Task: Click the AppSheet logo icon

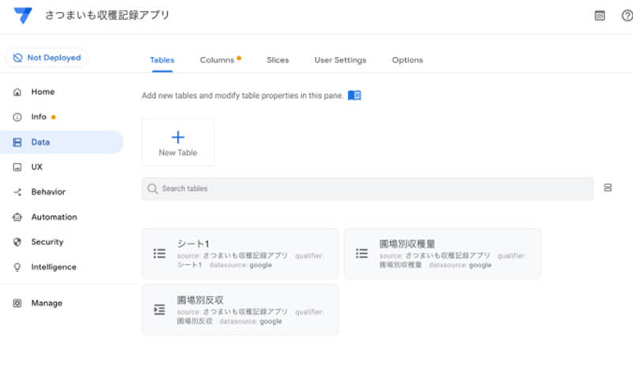Action: pos(23,15)
